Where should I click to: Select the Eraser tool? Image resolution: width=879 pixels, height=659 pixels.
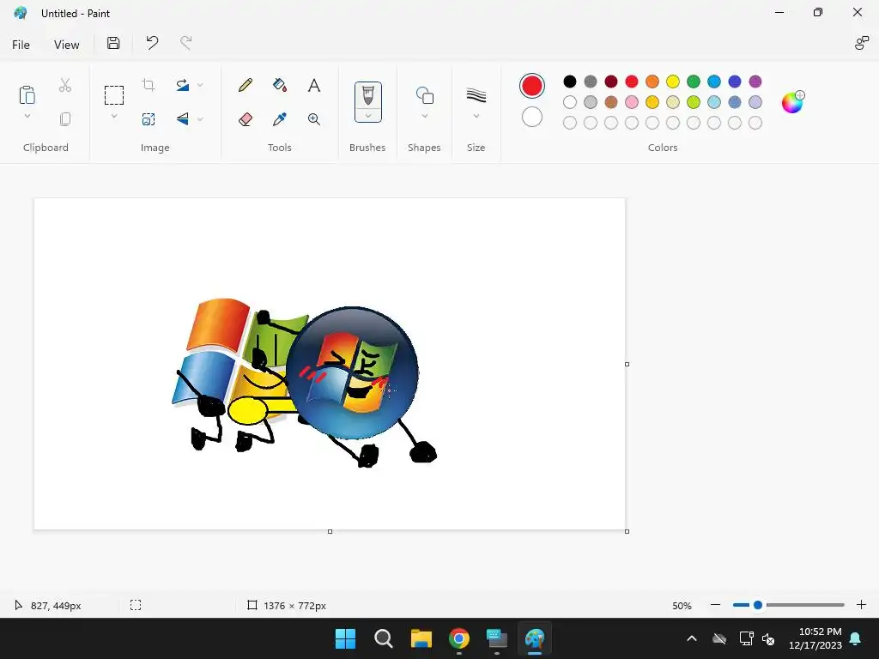pos(245,118)
